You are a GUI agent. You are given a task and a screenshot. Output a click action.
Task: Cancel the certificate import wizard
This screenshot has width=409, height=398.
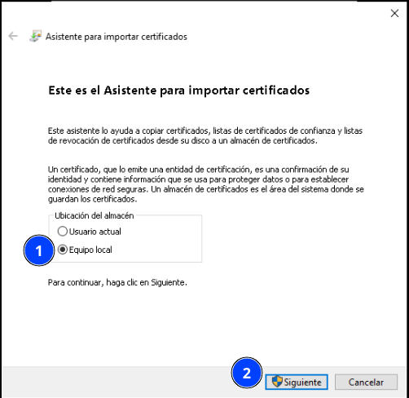pos(366,382)
